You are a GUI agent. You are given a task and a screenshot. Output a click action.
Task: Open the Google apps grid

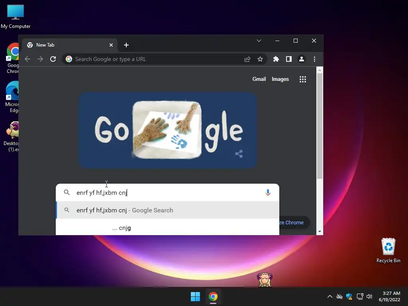(303, 79)
